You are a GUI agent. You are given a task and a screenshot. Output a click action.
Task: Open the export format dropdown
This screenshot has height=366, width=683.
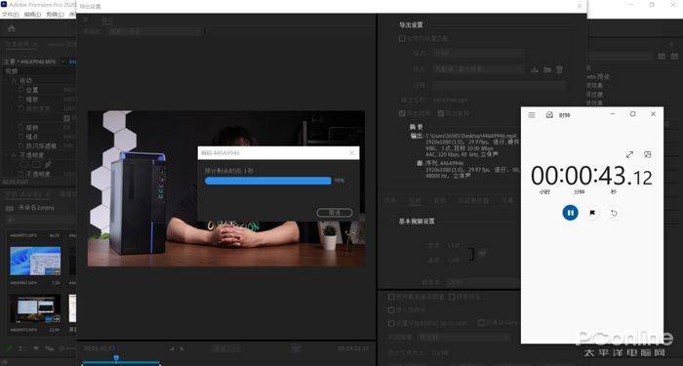477,53
